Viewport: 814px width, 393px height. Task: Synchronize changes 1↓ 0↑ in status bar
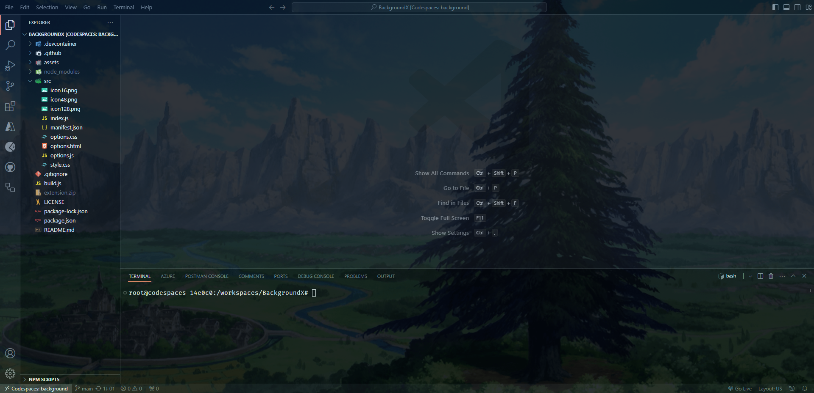coord(105,389)
